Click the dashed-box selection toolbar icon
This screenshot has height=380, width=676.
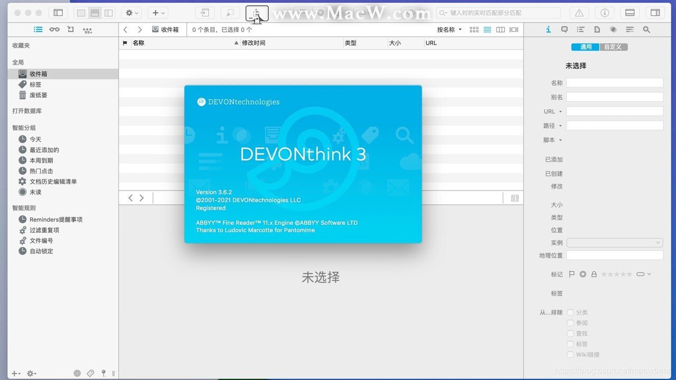click(x=230, y=13)
